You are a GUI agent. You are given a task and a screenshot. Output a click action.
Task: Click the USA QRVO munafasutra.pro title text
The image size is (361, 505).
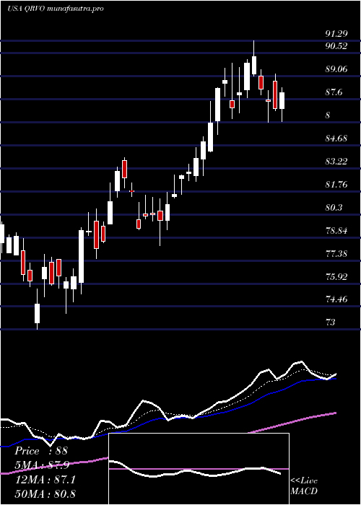pyautogui.click(x=55, y=9)
